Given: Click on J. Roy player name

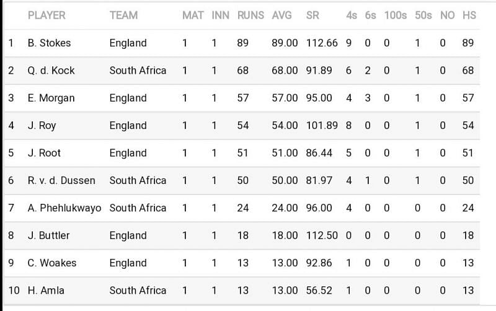Looking at the screenshot, I should click(42, 126).
